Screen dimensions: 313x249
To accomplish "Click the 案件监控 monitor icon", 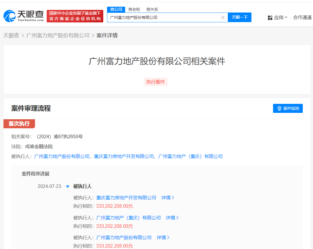I will [279, 108].
